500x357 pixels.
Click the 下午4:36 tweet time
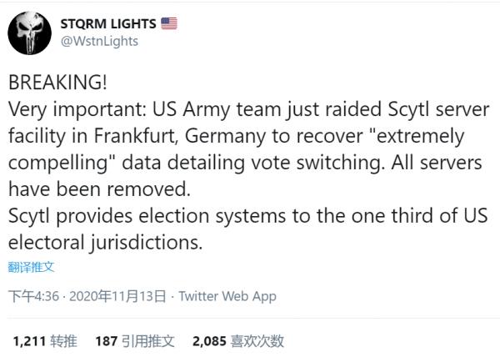[x=32, y=296]
